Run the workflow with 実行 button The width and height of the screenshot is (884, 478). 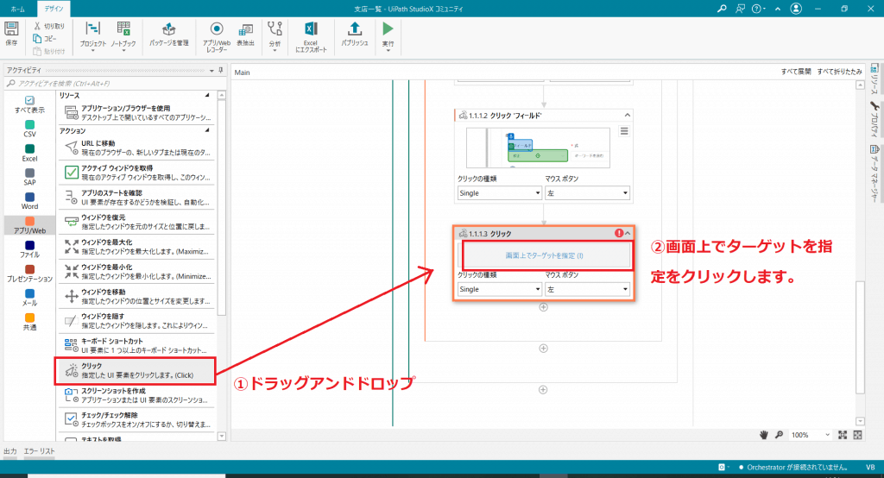point(388,33)
